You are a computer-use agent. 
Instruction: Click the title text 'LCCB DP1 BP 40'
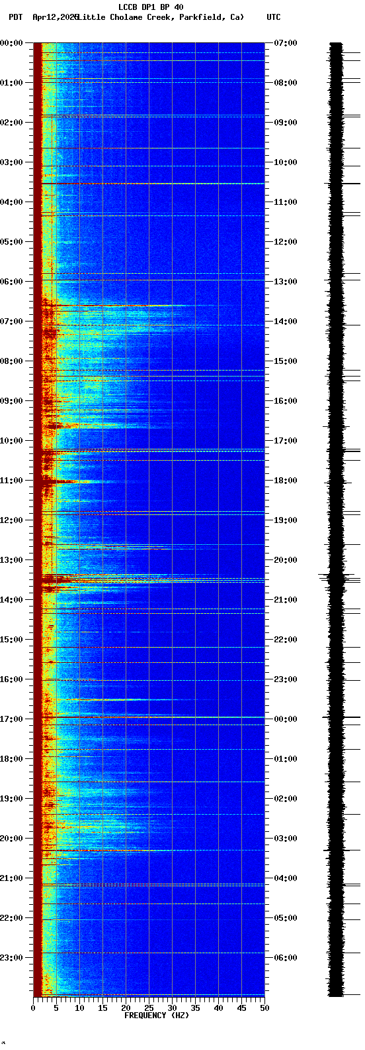tap(151, 7)
